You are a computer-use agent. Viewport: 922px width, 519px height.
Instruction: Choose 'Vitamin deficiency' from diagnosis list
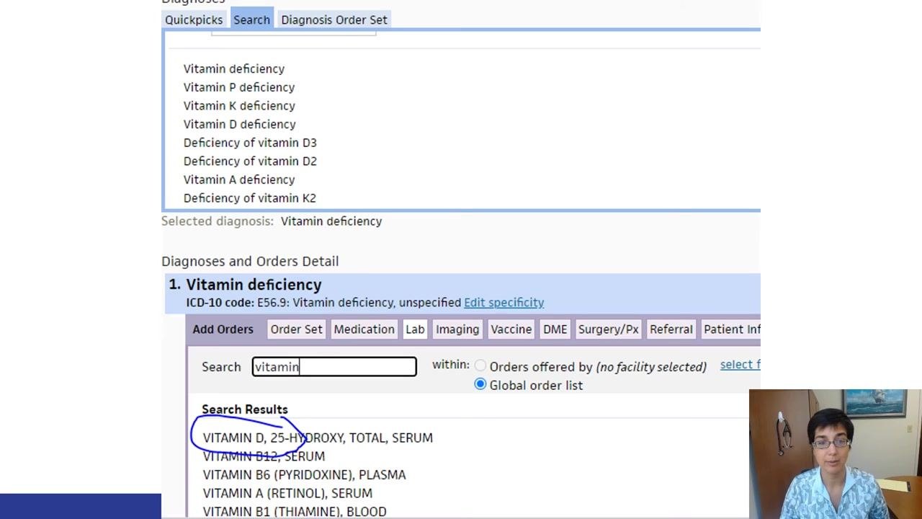(x=234, y=68)
